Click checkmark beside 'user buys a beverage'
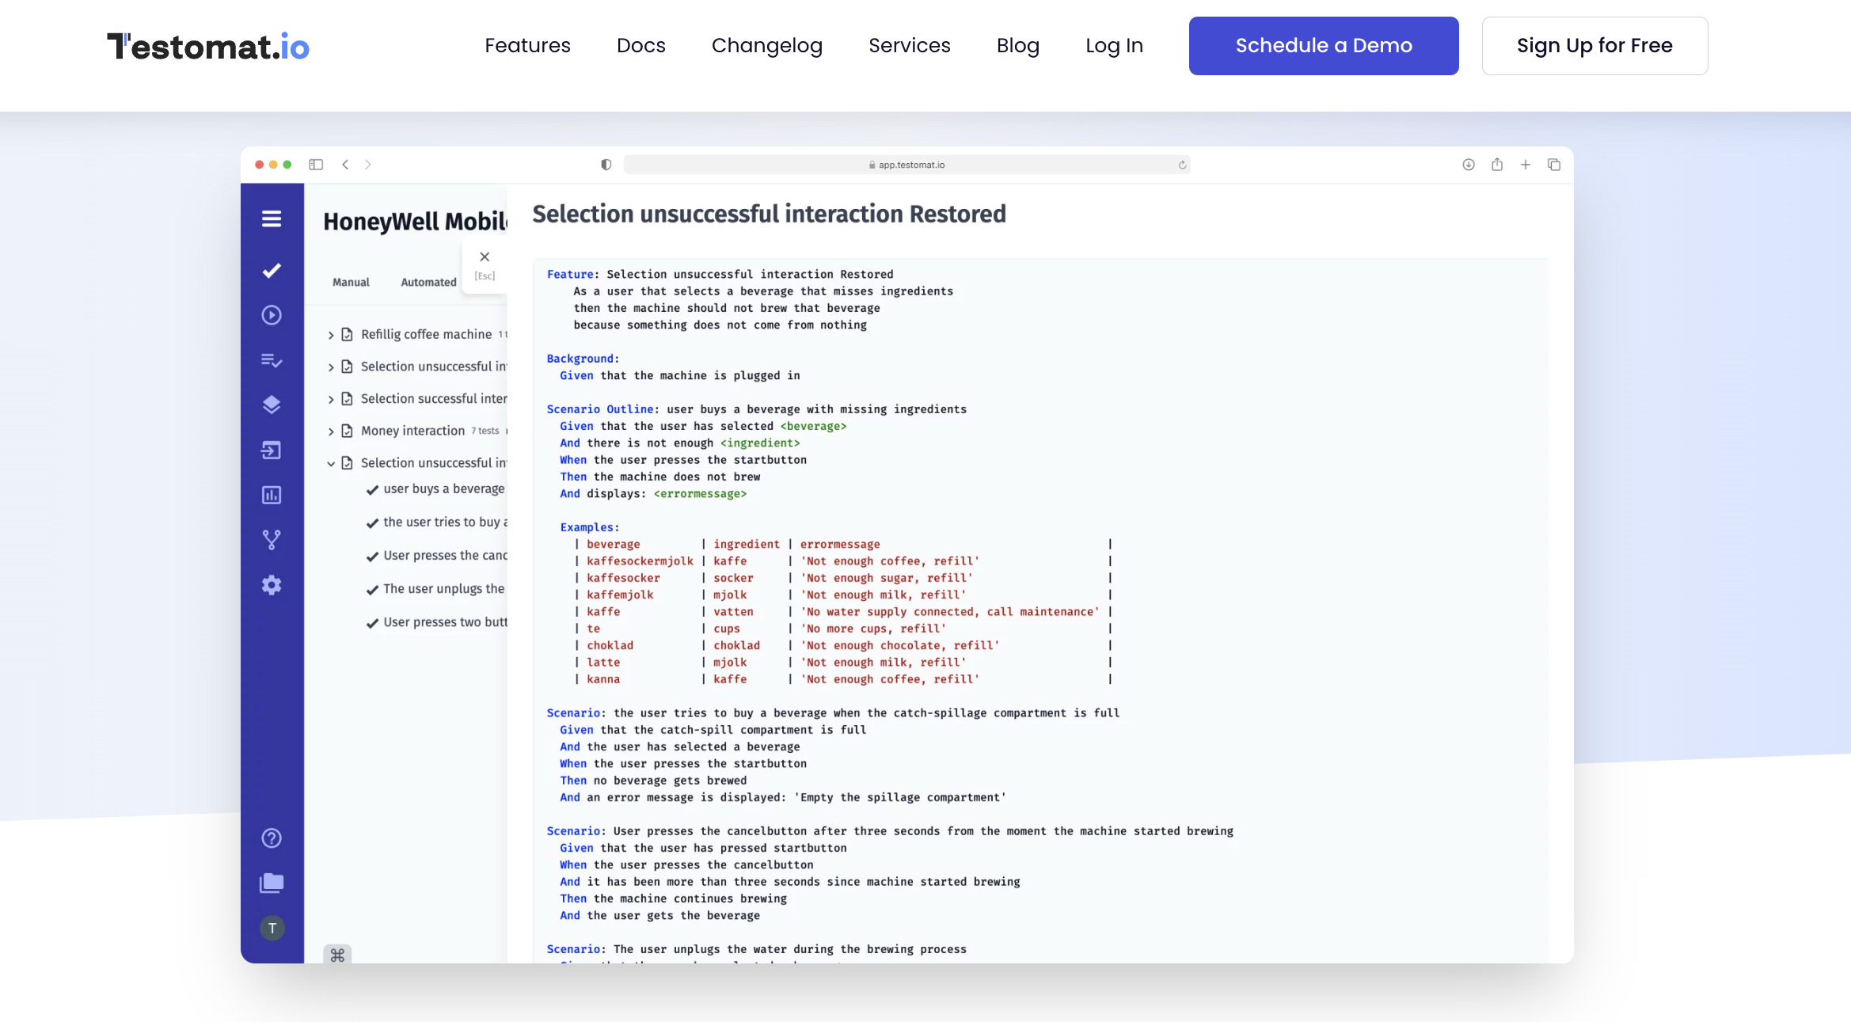 point(372,490)
